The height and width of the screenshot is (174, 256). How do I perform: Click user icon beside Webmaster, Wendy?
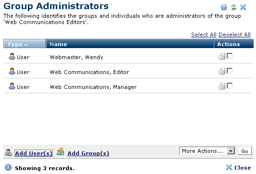click(x=12, y=56)
